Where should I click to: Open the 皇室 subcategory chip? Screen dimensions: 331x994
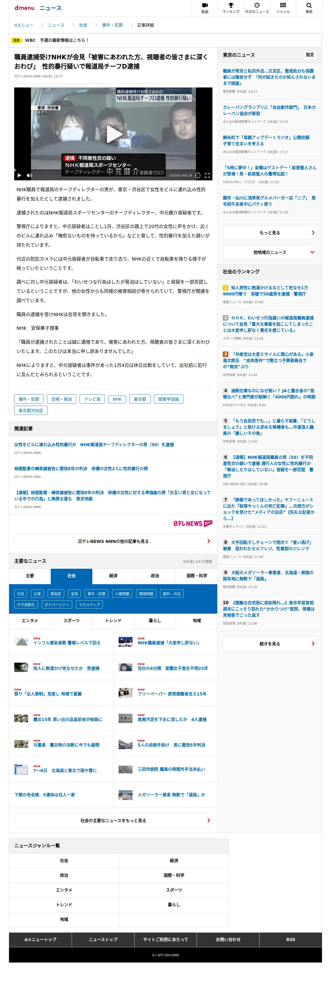(74, 594)
